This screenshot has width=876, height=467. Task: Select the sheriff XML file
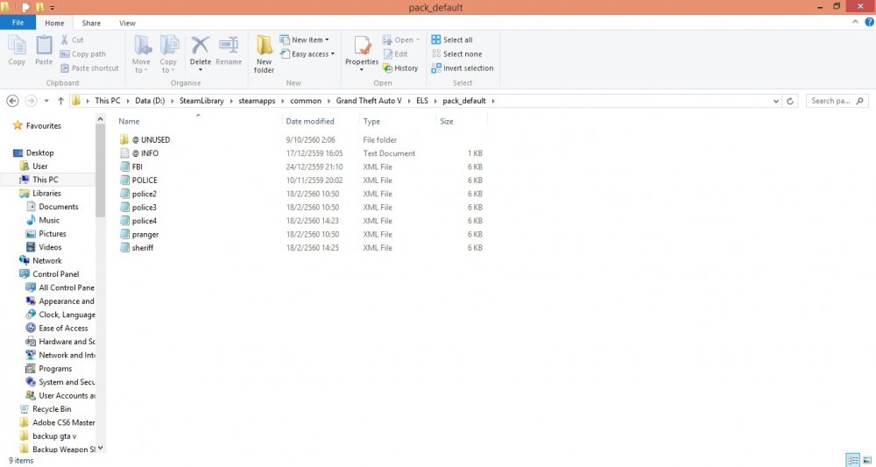(143, 248)
